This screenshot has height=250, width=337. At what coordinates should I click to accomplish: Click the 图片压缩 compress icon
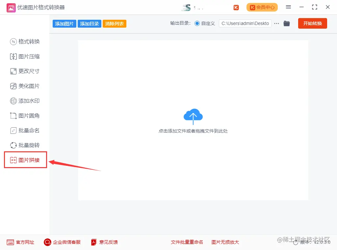[13, 57]
